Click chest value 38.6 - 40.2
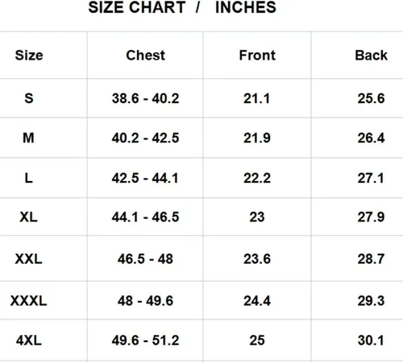The image size is (403, 363). (x=145, y=98)
